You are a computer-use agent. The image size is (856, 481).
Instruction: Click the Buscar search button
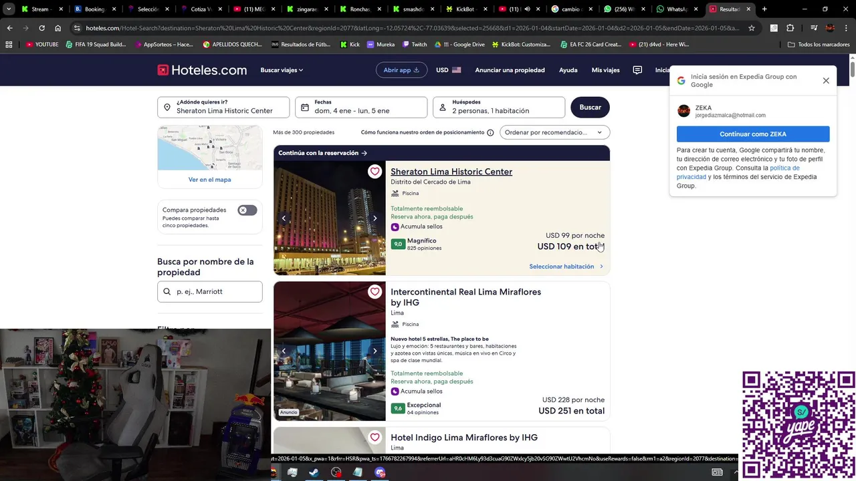[x=590, y=107]
